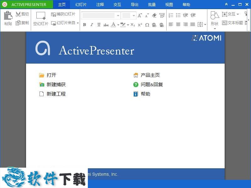Switch to the Home (主页) tab
251x188 pixels.
(x=61, y=4)
